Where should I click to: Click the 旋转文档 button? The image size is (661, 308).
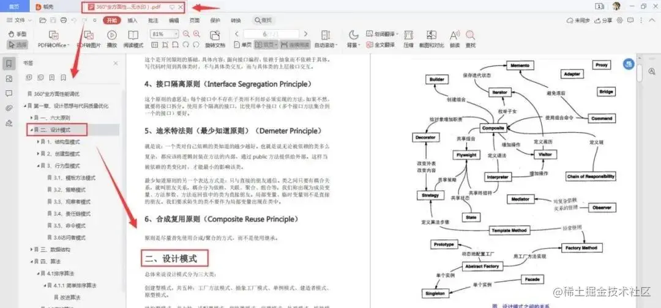(215, 39)
